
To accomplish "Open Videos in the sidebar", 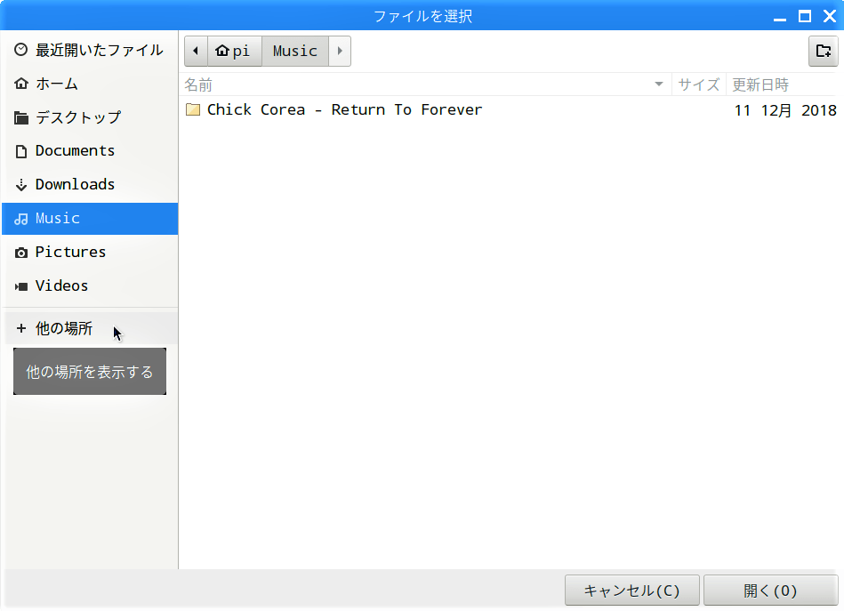I will [x=90, y=286].
